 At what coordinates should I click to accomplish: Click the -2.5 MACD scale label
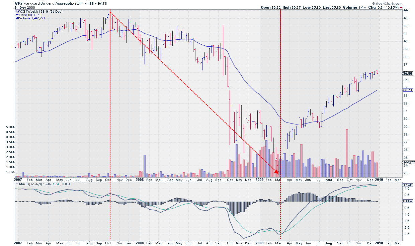click(x=406, y=234)
